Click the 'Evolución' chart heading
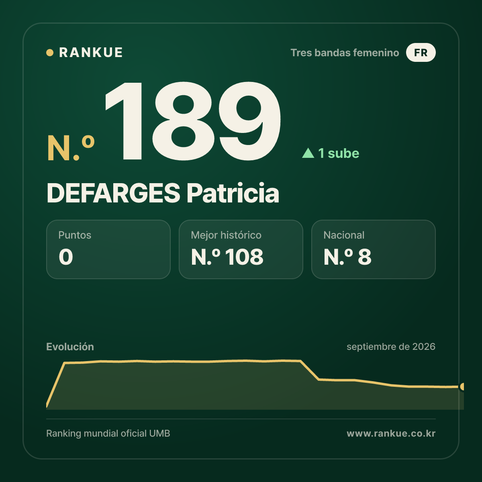 coord(70,347)
